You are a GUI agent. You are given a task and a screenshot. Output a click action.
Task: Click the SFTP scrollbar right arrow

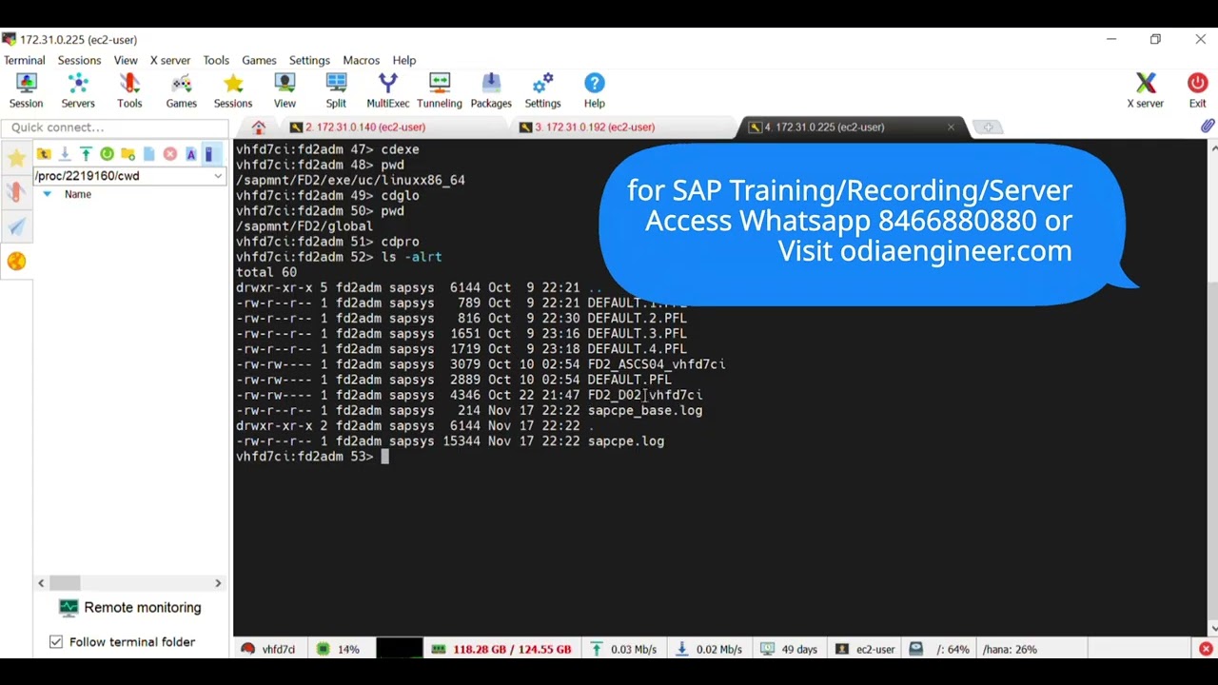[x=218, y=582]
